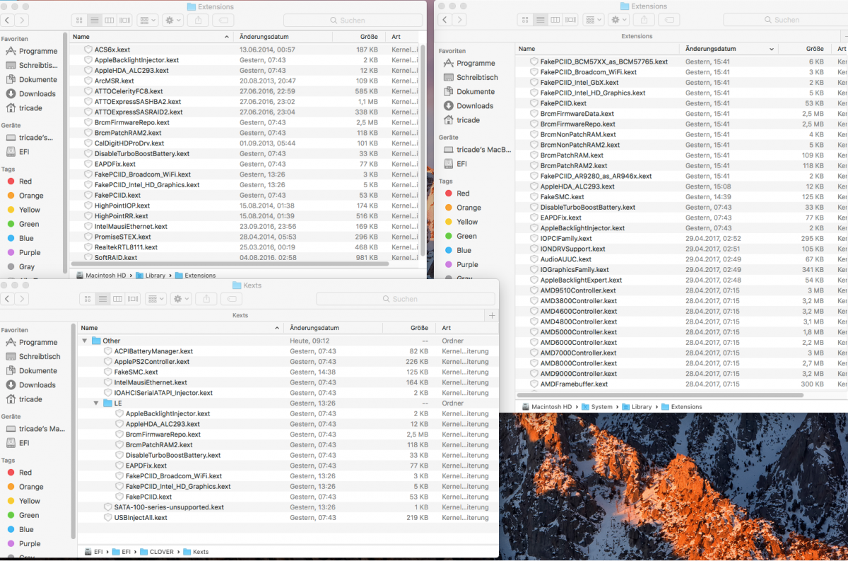This screenshot has height=561, width=848.
Task: Add a new tab in Kexts window
Action: 492,315
